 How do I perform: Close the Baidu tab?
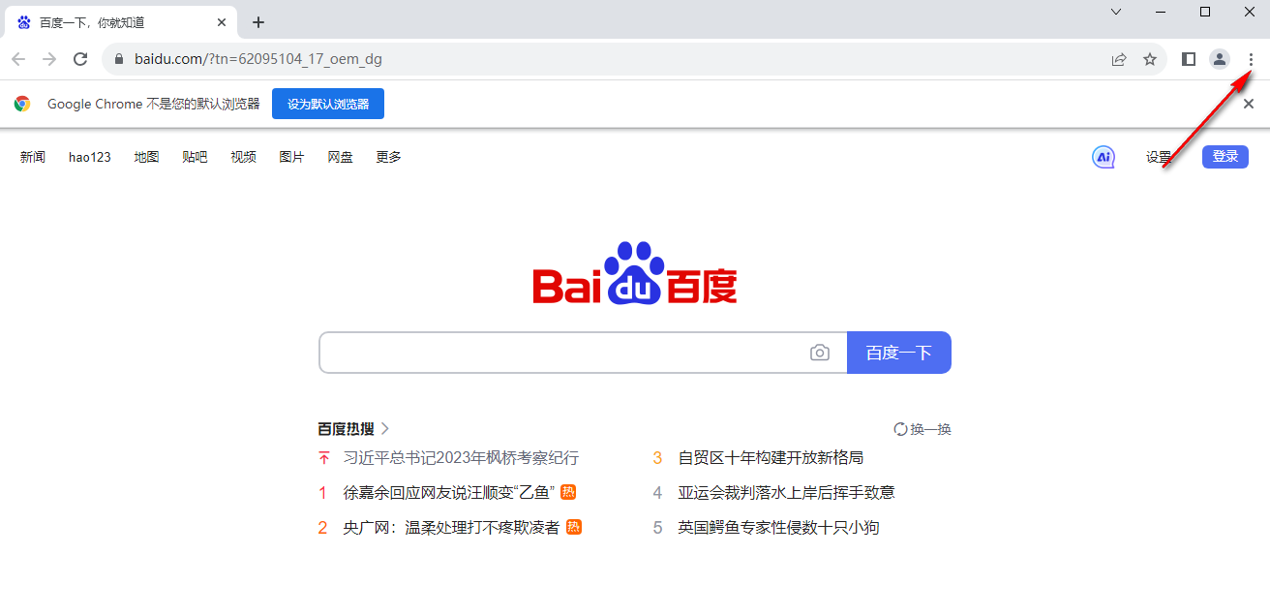pyautogui.click(x=222, y=22)
